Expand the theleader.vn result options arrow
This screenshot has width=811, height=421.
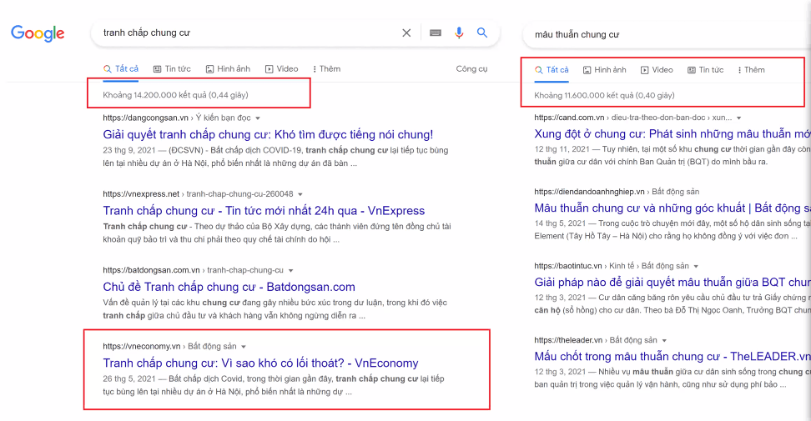coord(665,340)
